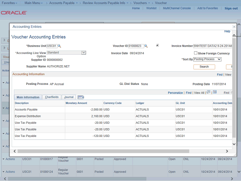Open the Sort By dropdown
This screenshot has width=241, height=181.
coord(207,59)
